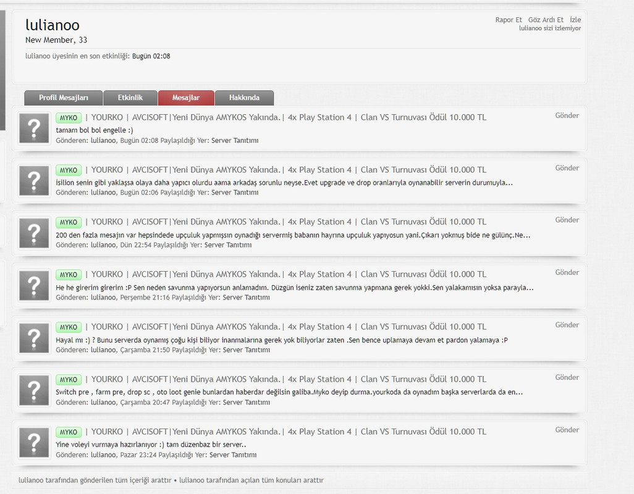Click Gönder on the Pazar 23:24 post
The width and height of the screenshot is (634, 494).
pyautogui.click(x=567, y=430)
